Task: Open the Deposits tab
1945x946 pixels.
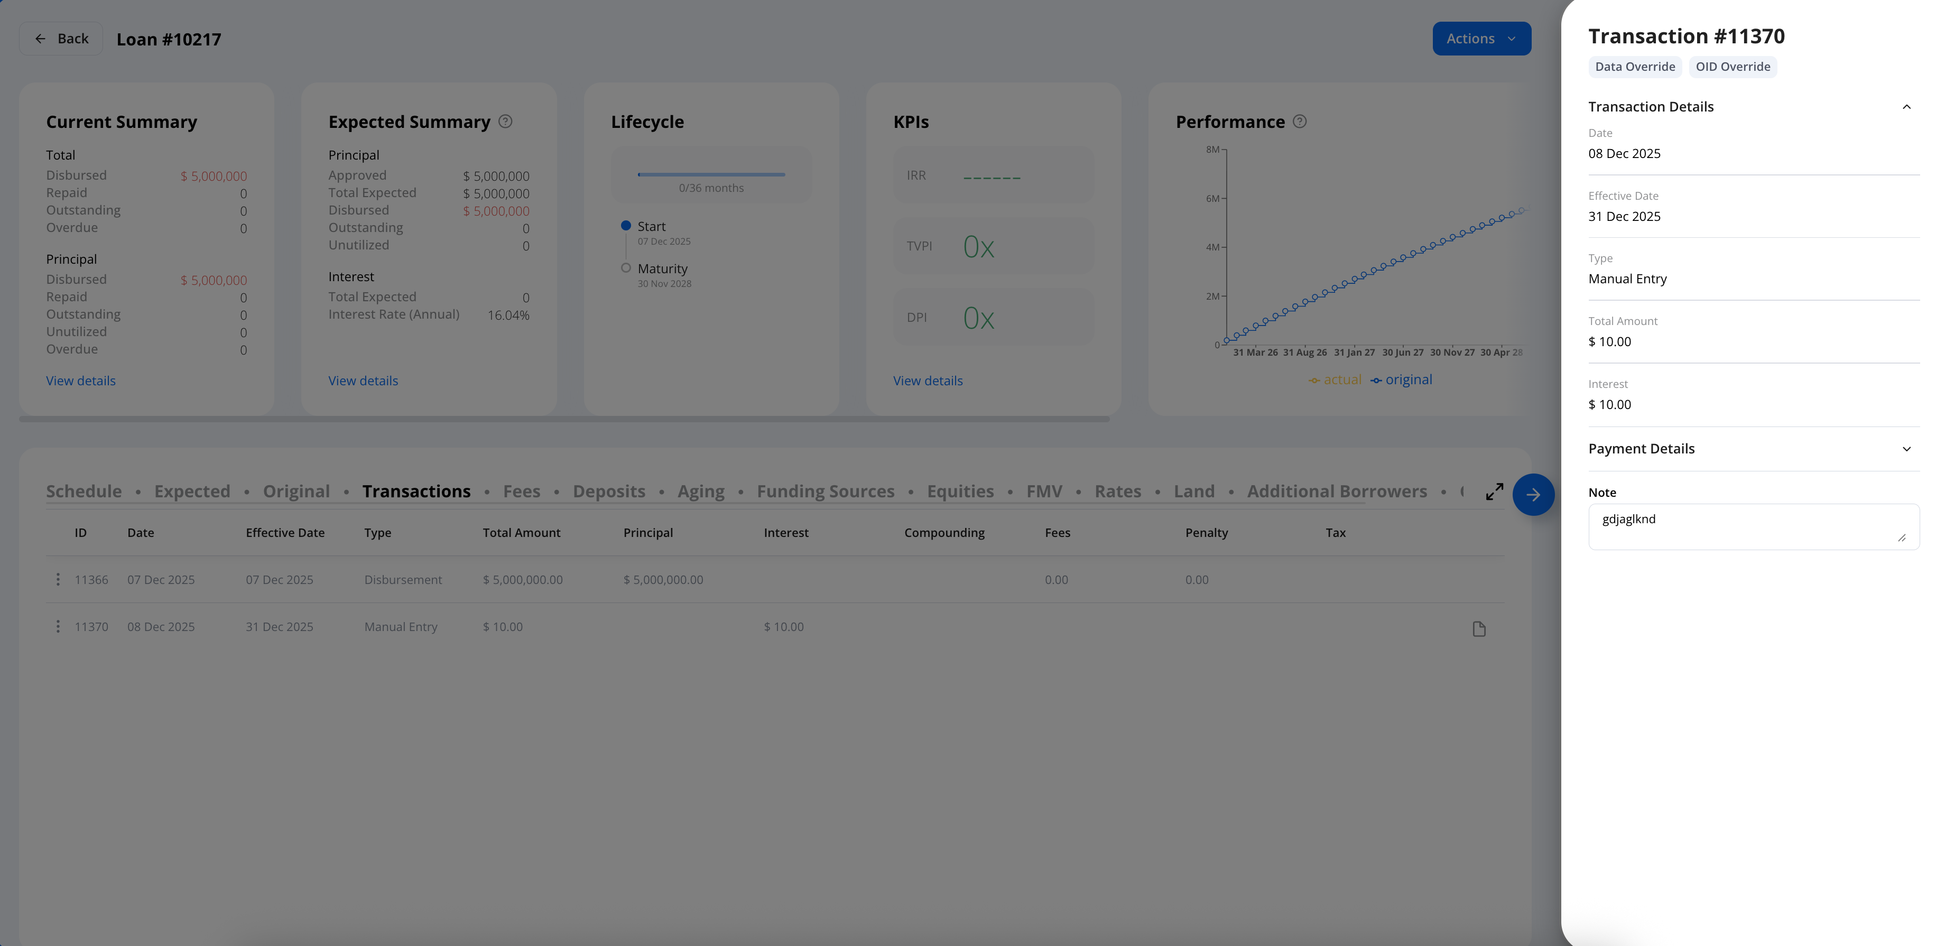Action: coord(608,491)
